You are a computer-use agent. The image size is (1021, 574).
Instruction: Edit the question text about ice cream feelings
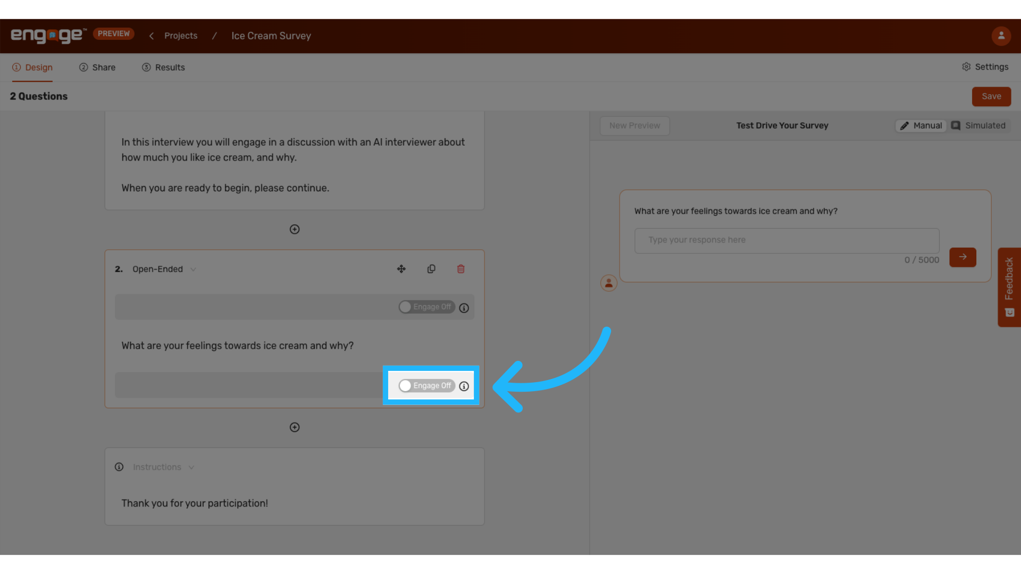238,345
